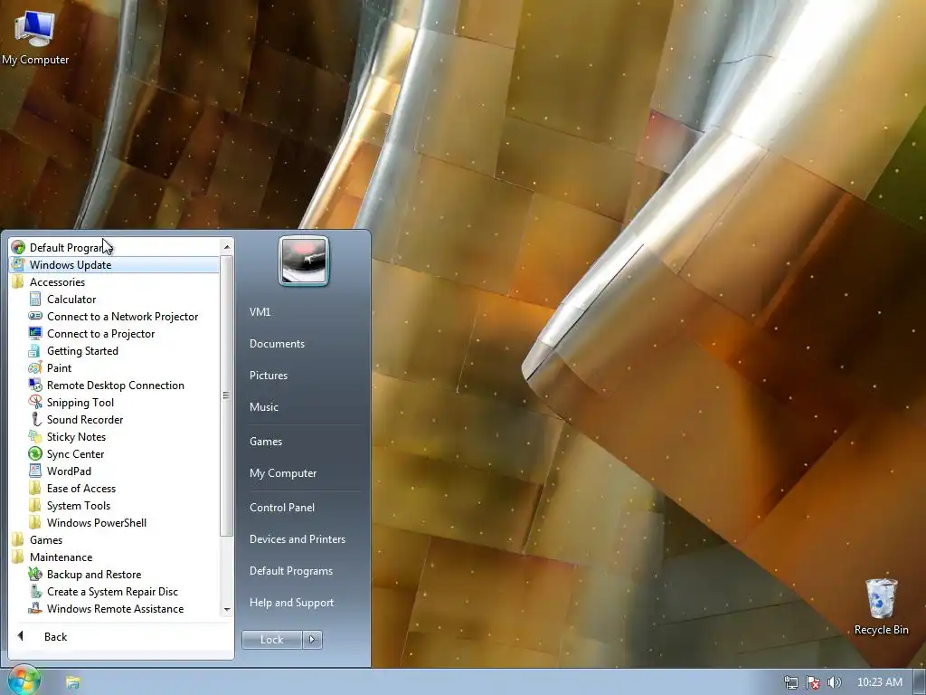Open the Calculator icon in Accessories

coord(35,299)
